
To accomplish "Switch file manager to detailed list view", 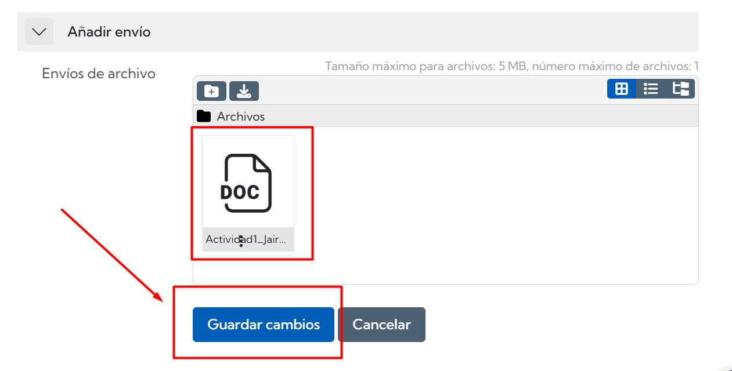I will click(x=651, y=89).
